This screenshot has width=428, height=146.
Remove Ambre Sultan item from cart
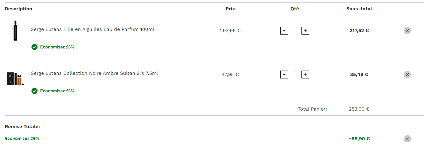pos(407,75)
